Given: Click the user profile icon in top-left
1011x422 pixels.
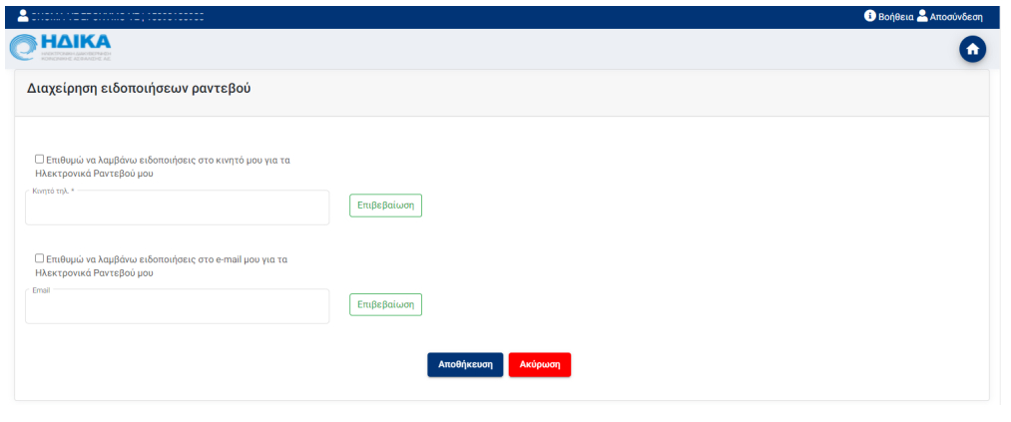Looking at the screenshot, I should coord(24,16).
